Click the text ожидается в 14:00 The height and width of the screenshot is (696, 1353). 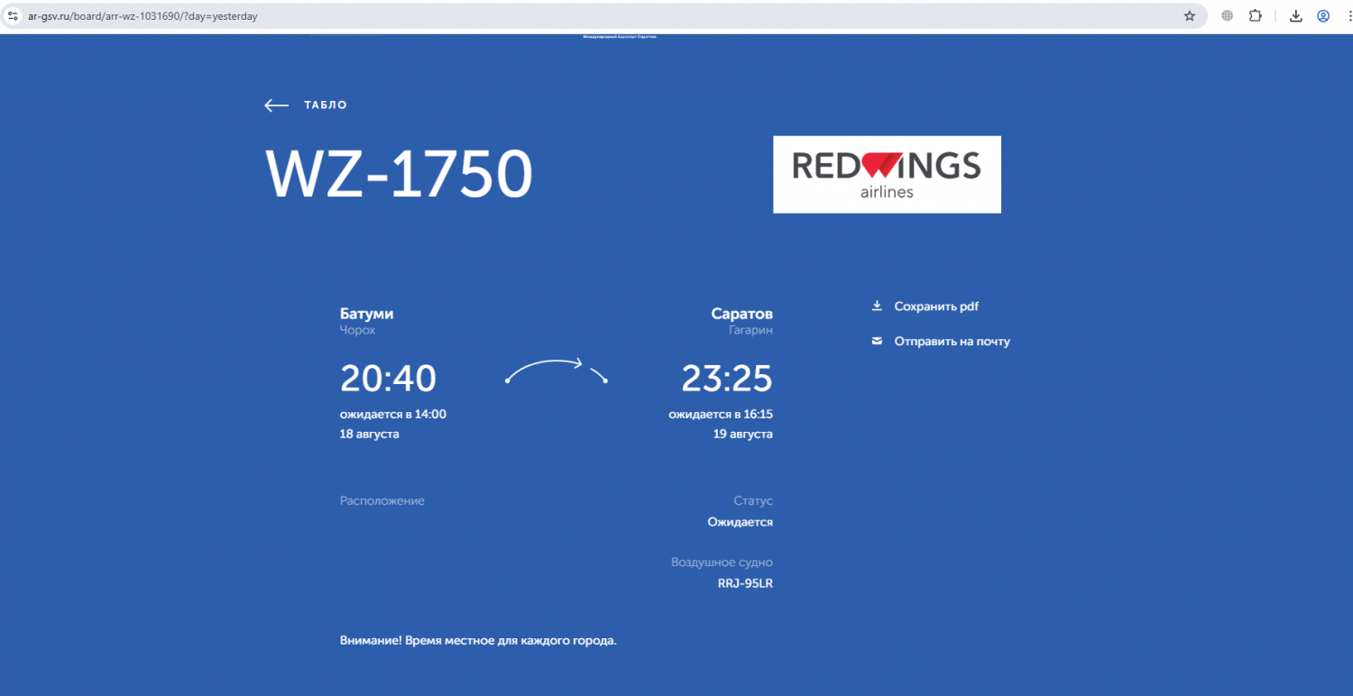(393, 415)
